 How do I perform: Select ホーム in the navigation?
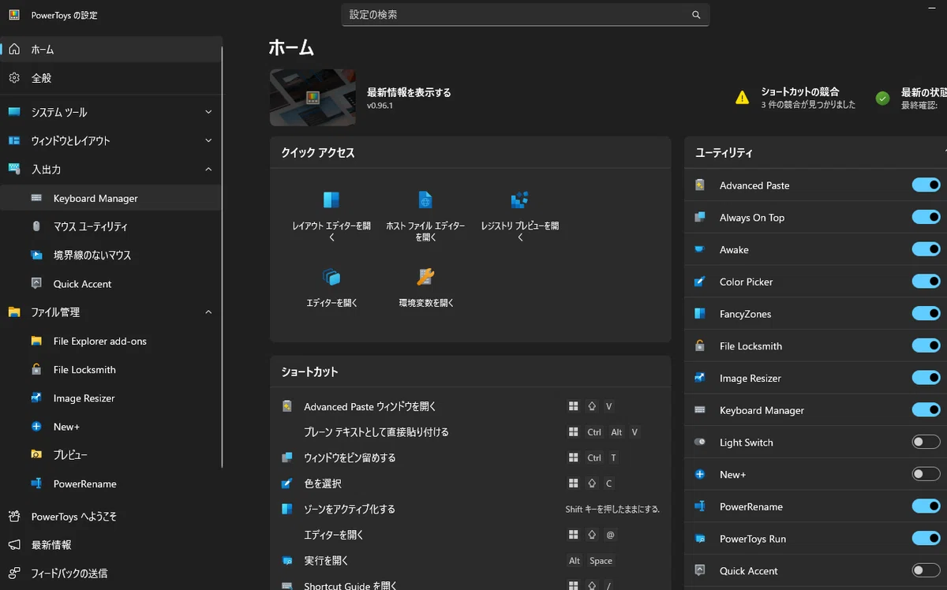110,49
